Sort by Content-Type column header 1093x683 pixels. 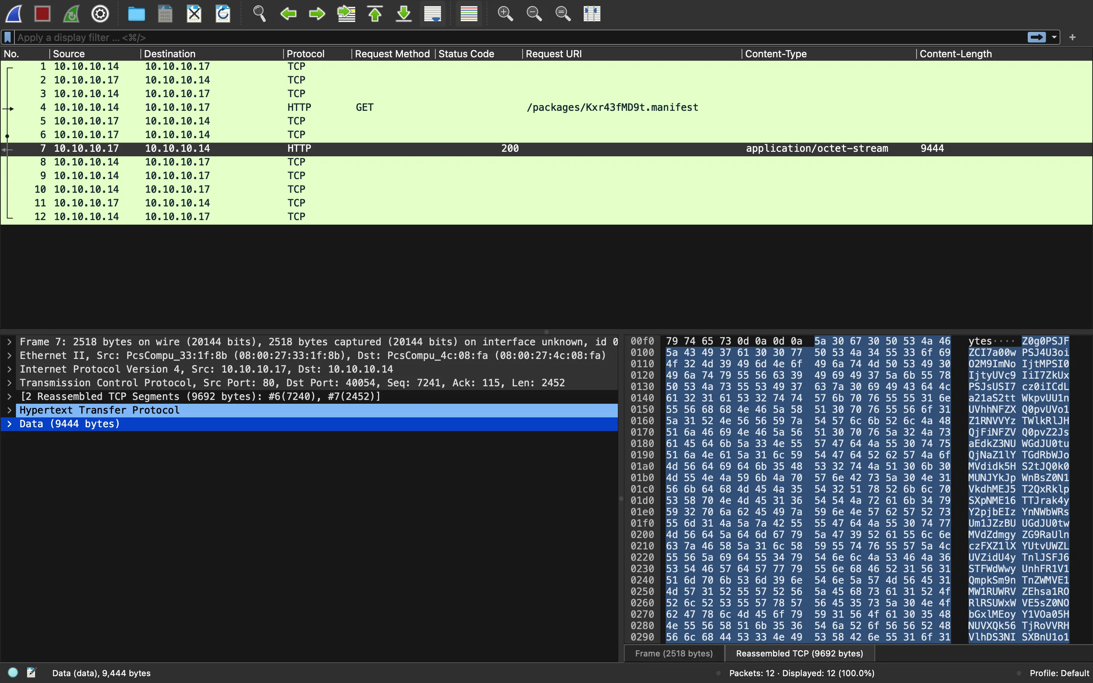[x=829, y=54]
